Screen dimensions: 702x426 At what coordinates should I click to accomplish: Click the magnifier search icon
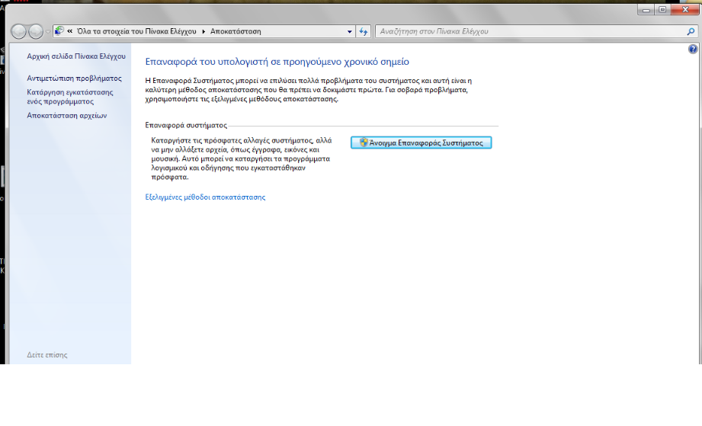[x=691, y=31]
